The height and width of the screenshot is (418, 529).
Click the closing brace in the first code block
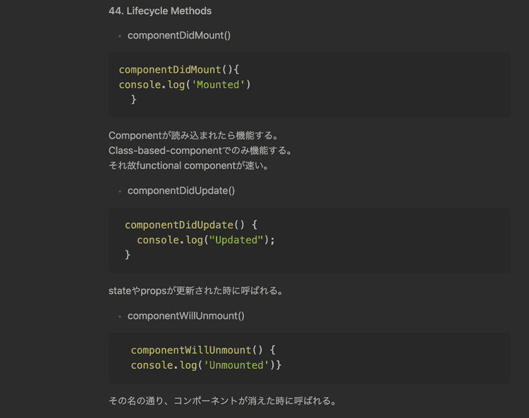click(133, 100)
